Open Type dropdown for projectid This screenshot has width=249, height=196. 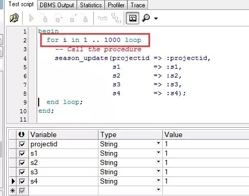pyautogui.click(x=158, y=143)
